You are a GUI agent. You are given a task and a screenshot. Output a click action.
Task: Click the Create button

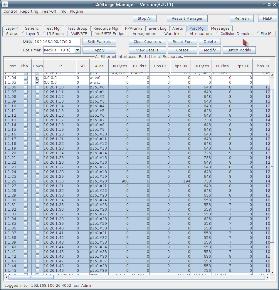point(182,50)
